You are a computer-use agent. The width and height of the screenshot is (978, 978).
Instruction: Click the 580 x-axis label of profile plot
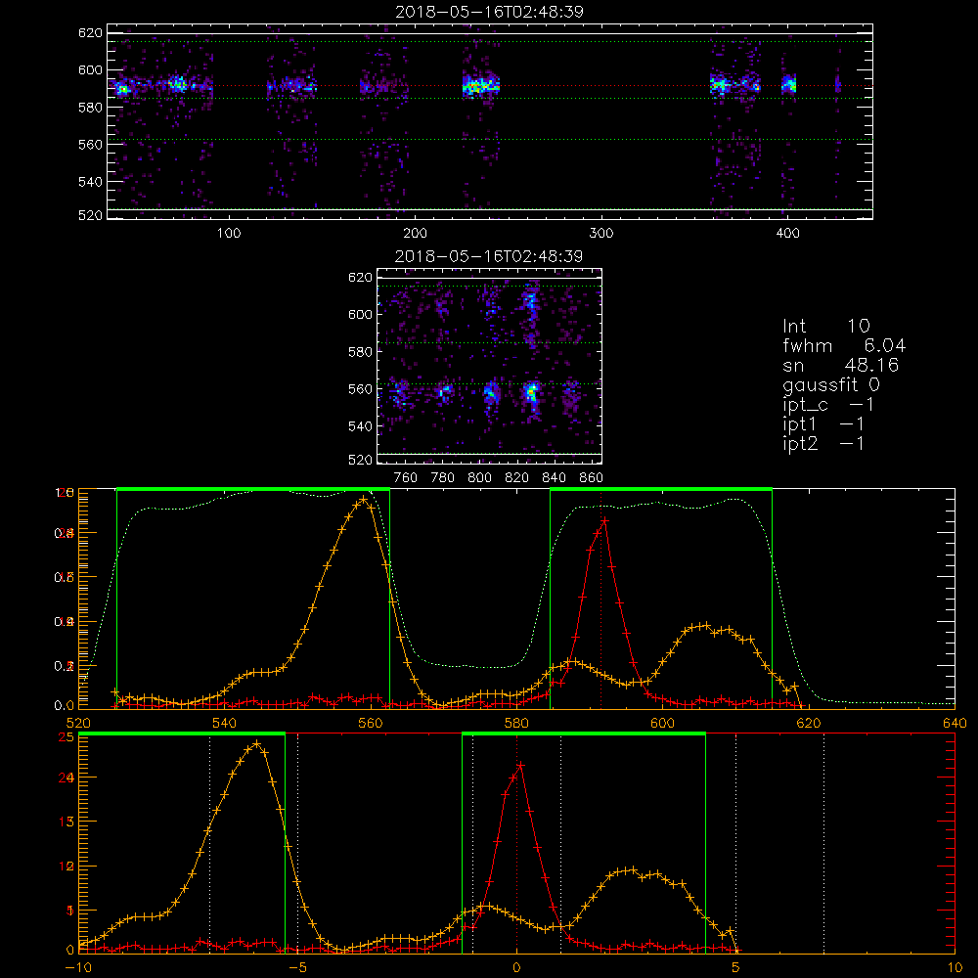516,723
